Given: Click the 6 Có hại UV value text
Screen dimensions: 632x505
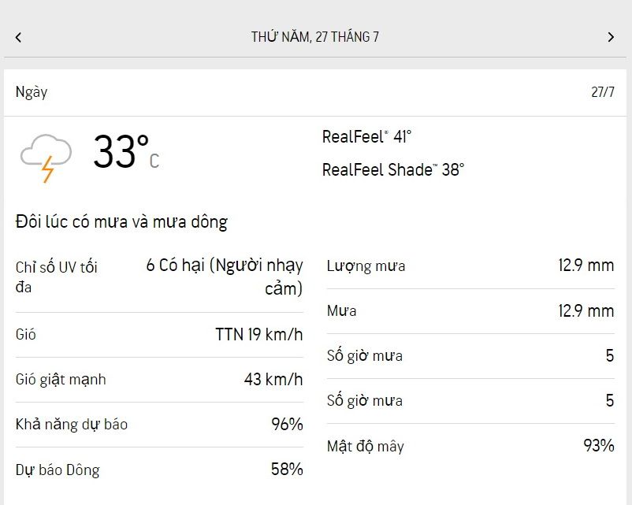Looking at the screenshot, I should tap(225, 277).
